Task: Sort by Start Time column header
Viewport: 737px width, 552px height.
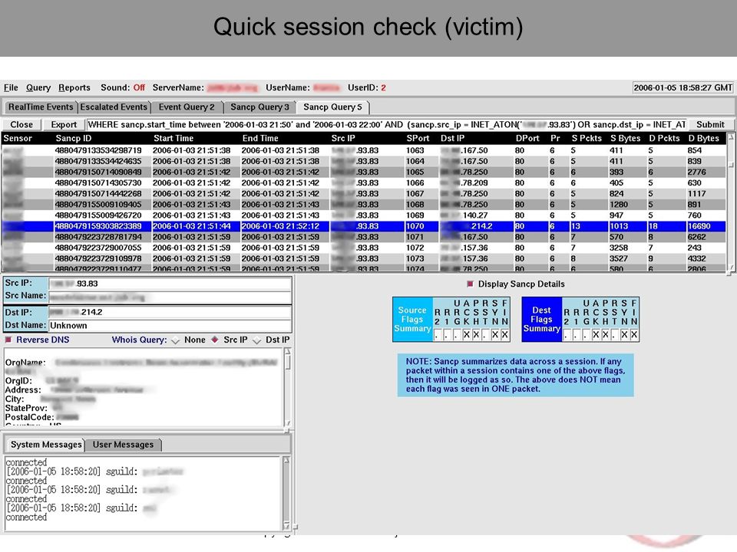Action: tap(174, 139)
